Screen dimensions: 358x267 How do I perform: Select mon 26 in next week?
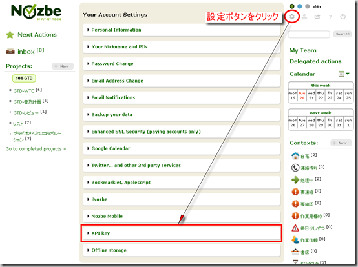pyautogui.click(x=293, y=123)
